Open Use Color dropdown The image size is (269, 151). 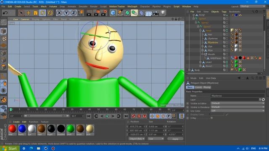tap(237, 111)
